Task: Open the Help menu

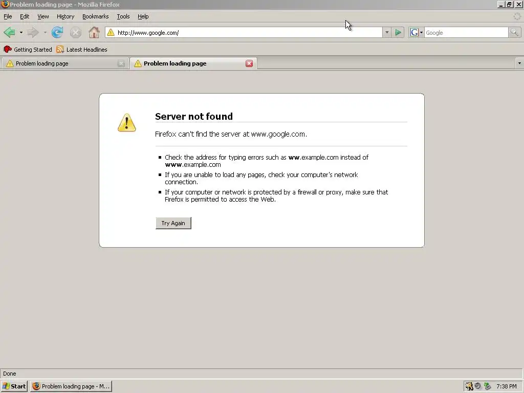Action: click(x=143, y=16)
